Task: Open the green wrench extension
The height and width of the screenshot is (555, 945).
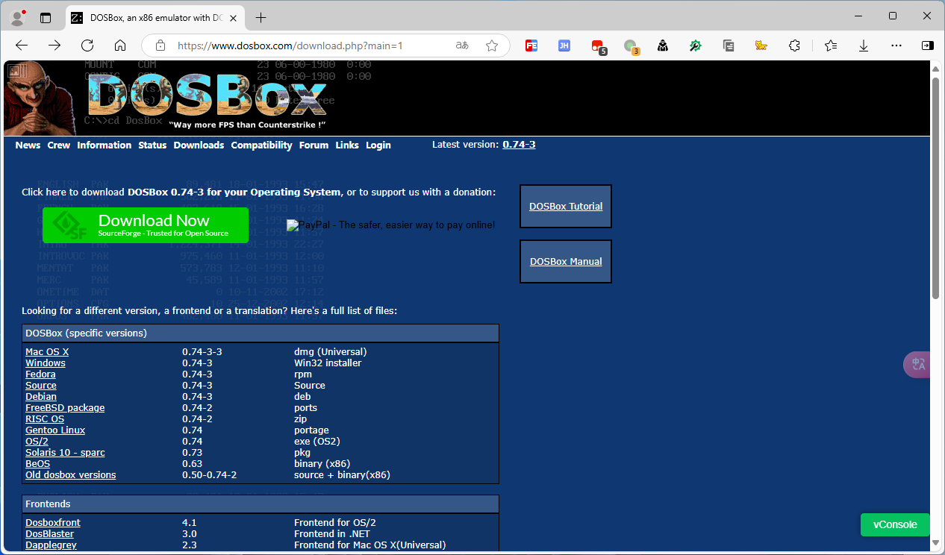Action: pyautogui.click(x=696, y=46)
